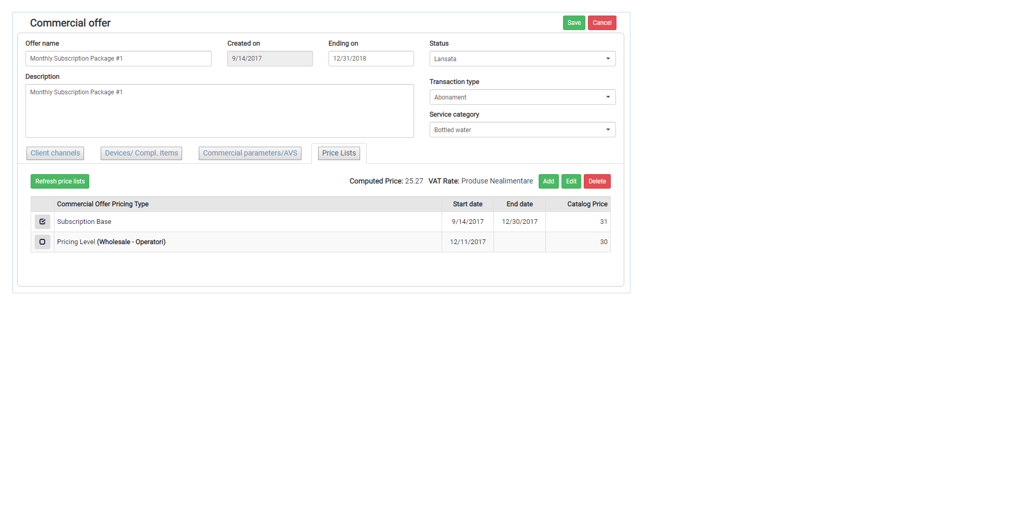Image resolution: width=1015 pixels, height=512 pixels.
Task: Click catalog price value 30
Action: pos(603,242)
